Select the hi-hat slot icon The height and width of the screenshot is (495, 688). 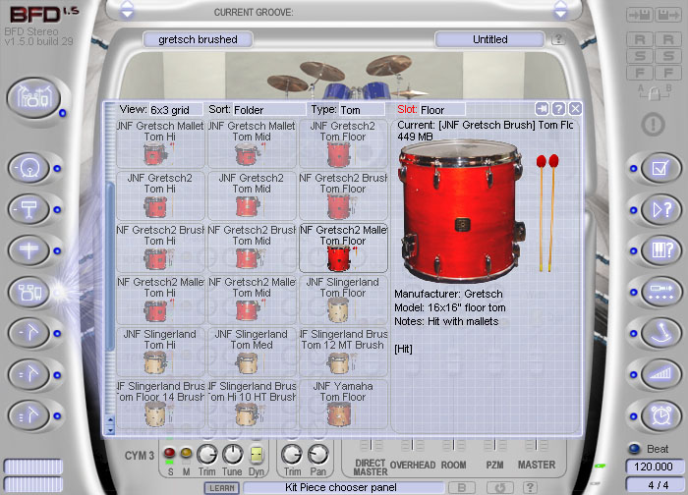[x=29, y=250]
